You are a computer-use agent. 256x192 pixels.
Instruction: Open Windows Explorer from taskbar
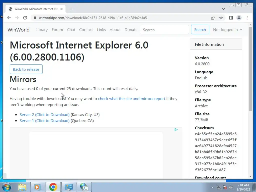tap(22, 187)
